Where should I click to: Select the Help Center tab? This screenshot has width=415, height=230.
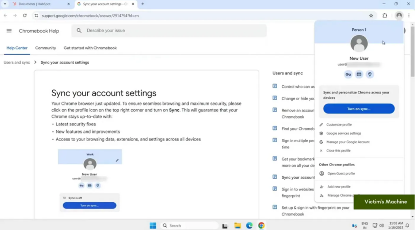(x=16, y=48)
